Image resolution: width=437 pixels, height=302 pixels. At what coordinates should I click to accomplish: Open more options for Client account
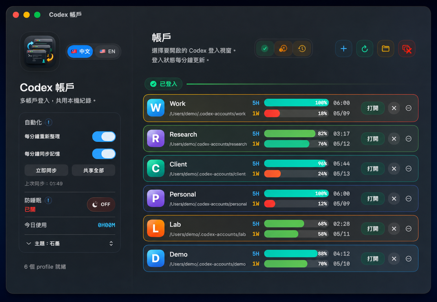coord(409,169)
